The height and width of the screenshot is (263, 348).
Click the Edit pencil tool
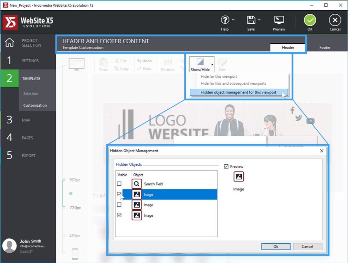click(222, 65)
